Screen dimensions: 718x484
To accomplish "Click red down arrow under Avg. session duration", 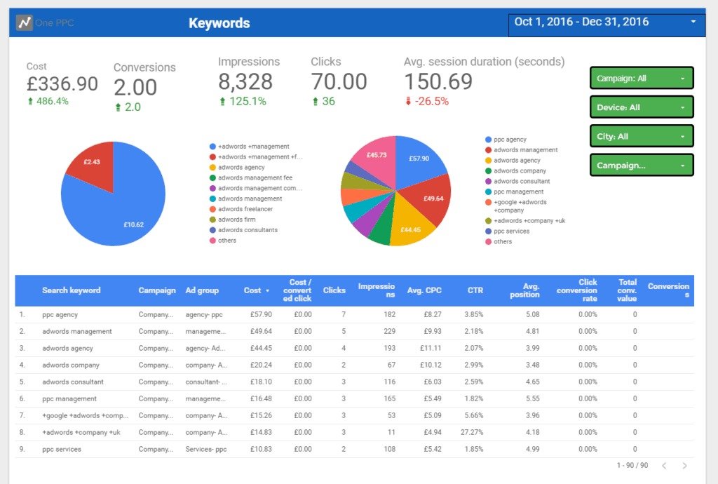I will pyautogui.click(x=408, y=101).
